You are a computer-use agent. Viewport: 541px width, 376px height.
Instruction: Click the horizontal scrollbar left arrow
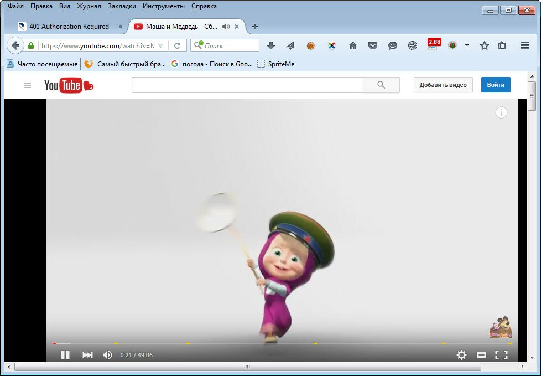[9, 367]
